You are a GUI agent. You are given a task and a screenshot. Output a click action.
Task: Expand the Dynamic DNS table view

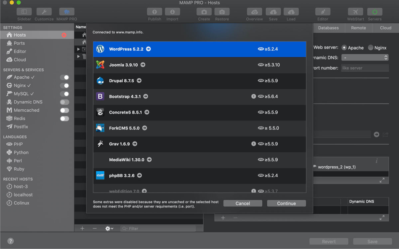(382, 218)
